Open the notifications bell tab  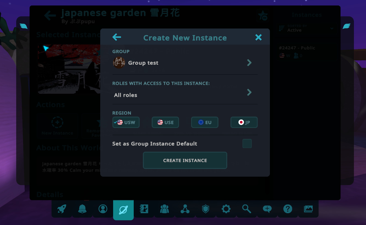click(82, 209)
